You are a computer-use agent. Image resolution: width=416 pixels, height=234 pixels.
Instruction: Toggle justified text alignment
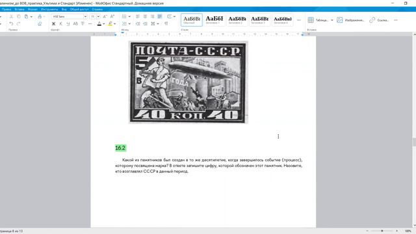[160, 16]
